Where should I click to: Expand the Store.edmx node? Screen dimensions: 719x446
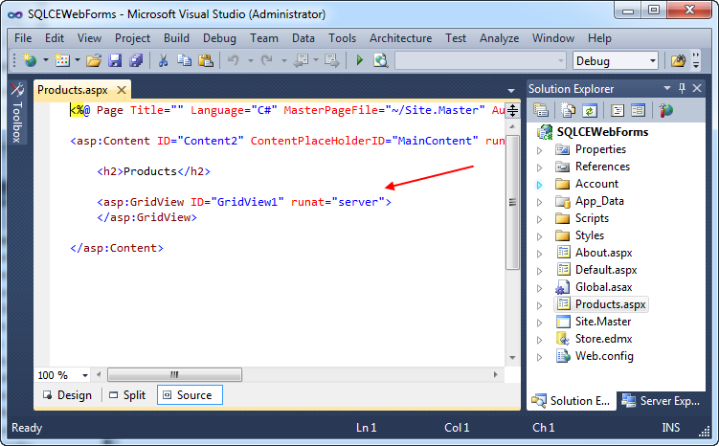coord(539,340)
